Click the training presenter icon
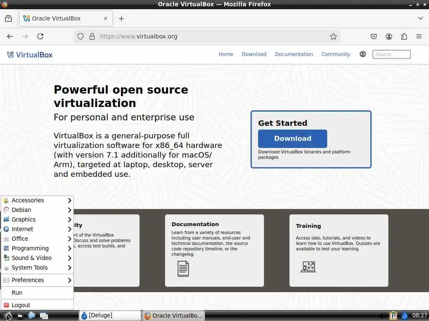 [x=308, y=267]
